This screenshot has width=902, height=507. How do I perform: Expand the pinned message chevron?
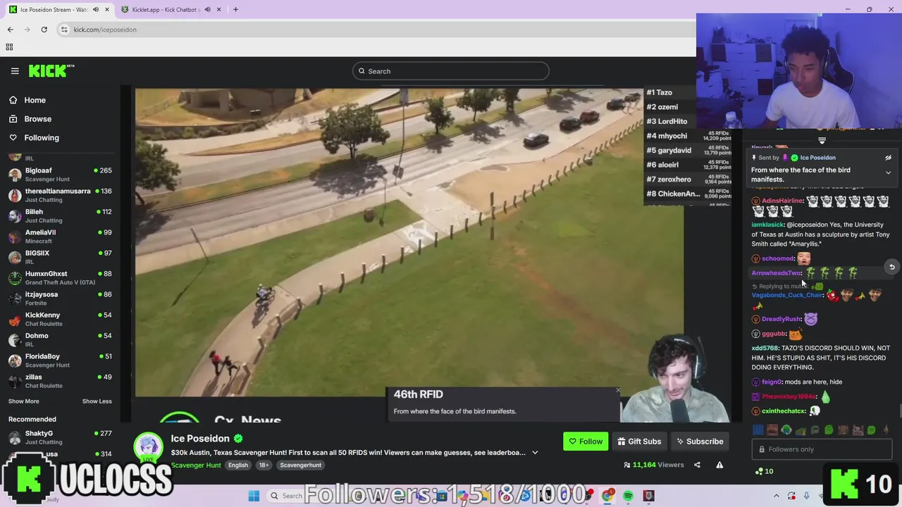pos(888,173)
